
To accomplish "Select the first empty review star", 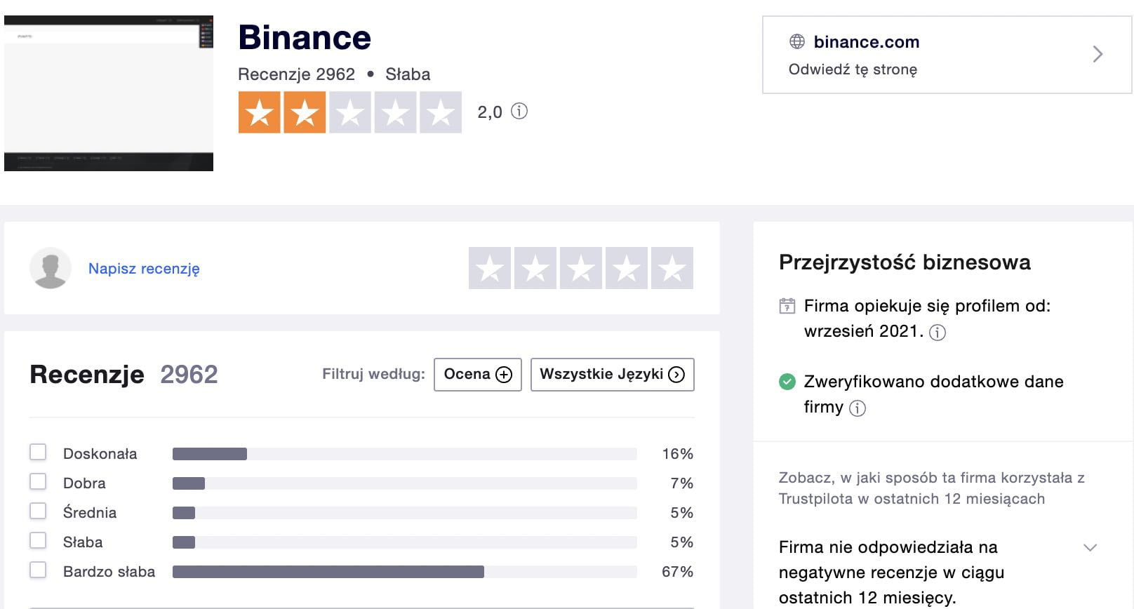I will 490,268.
